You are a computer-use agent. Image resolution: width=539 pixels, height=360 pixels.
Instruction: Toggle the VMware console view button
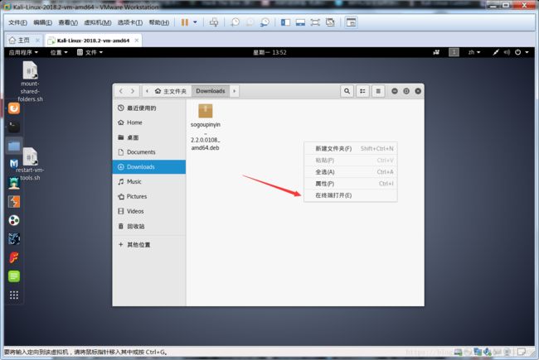[351, 22]
